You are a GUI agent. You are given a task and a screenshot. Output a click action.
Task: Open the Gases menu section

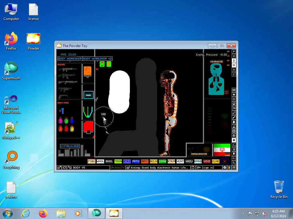234,117
